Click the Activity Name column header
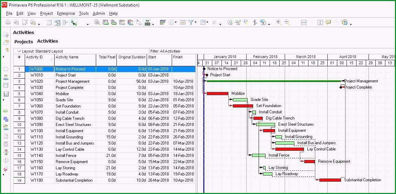396x194 pixels. (x=75, y=60)
